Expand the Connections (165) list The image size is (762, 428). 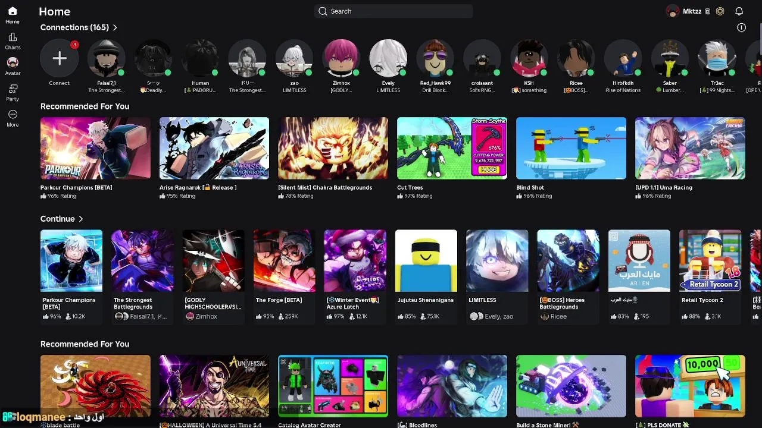[x=79, y=27]
